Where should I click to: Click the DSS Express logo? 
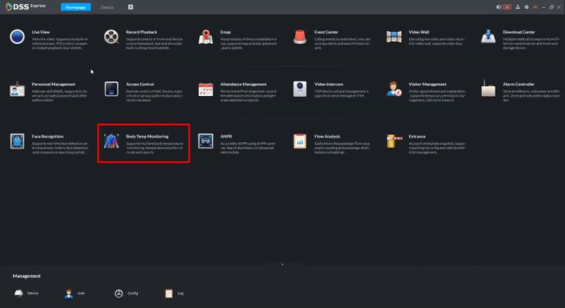tap(26, 6)
